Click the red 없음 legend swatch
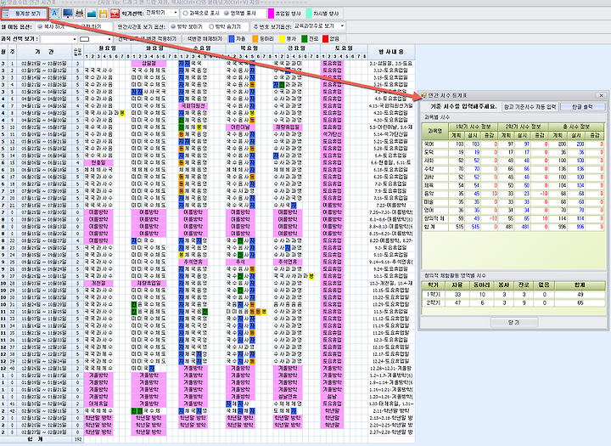Image resolution: width=611 pixels, height=446 pixels. (325, 39)
